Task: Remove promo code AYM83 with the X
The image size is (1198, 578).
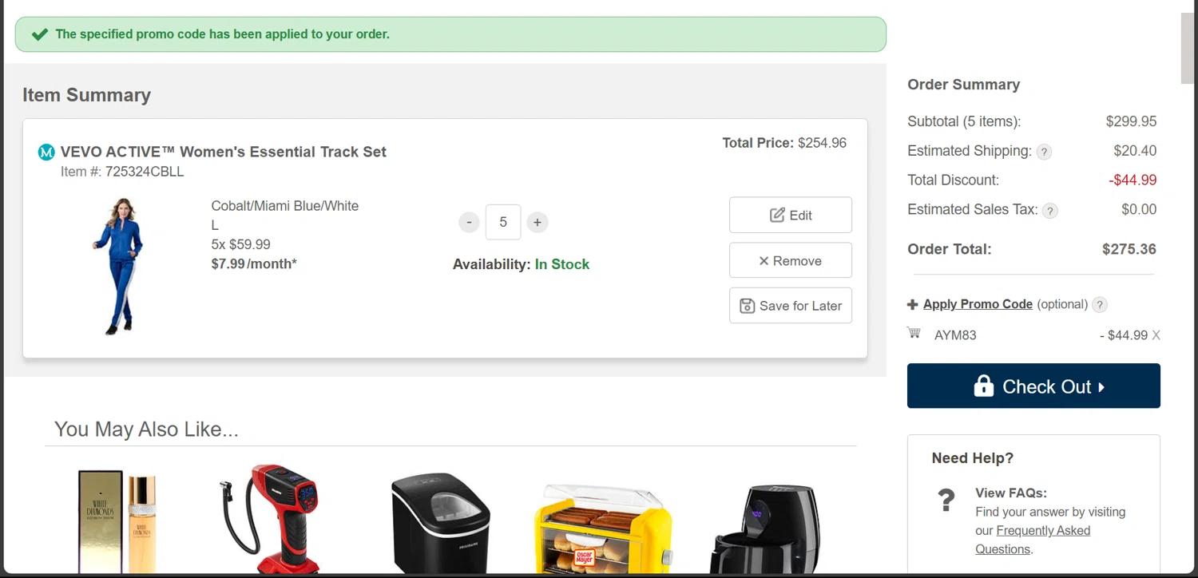Action: (1156, 335)
